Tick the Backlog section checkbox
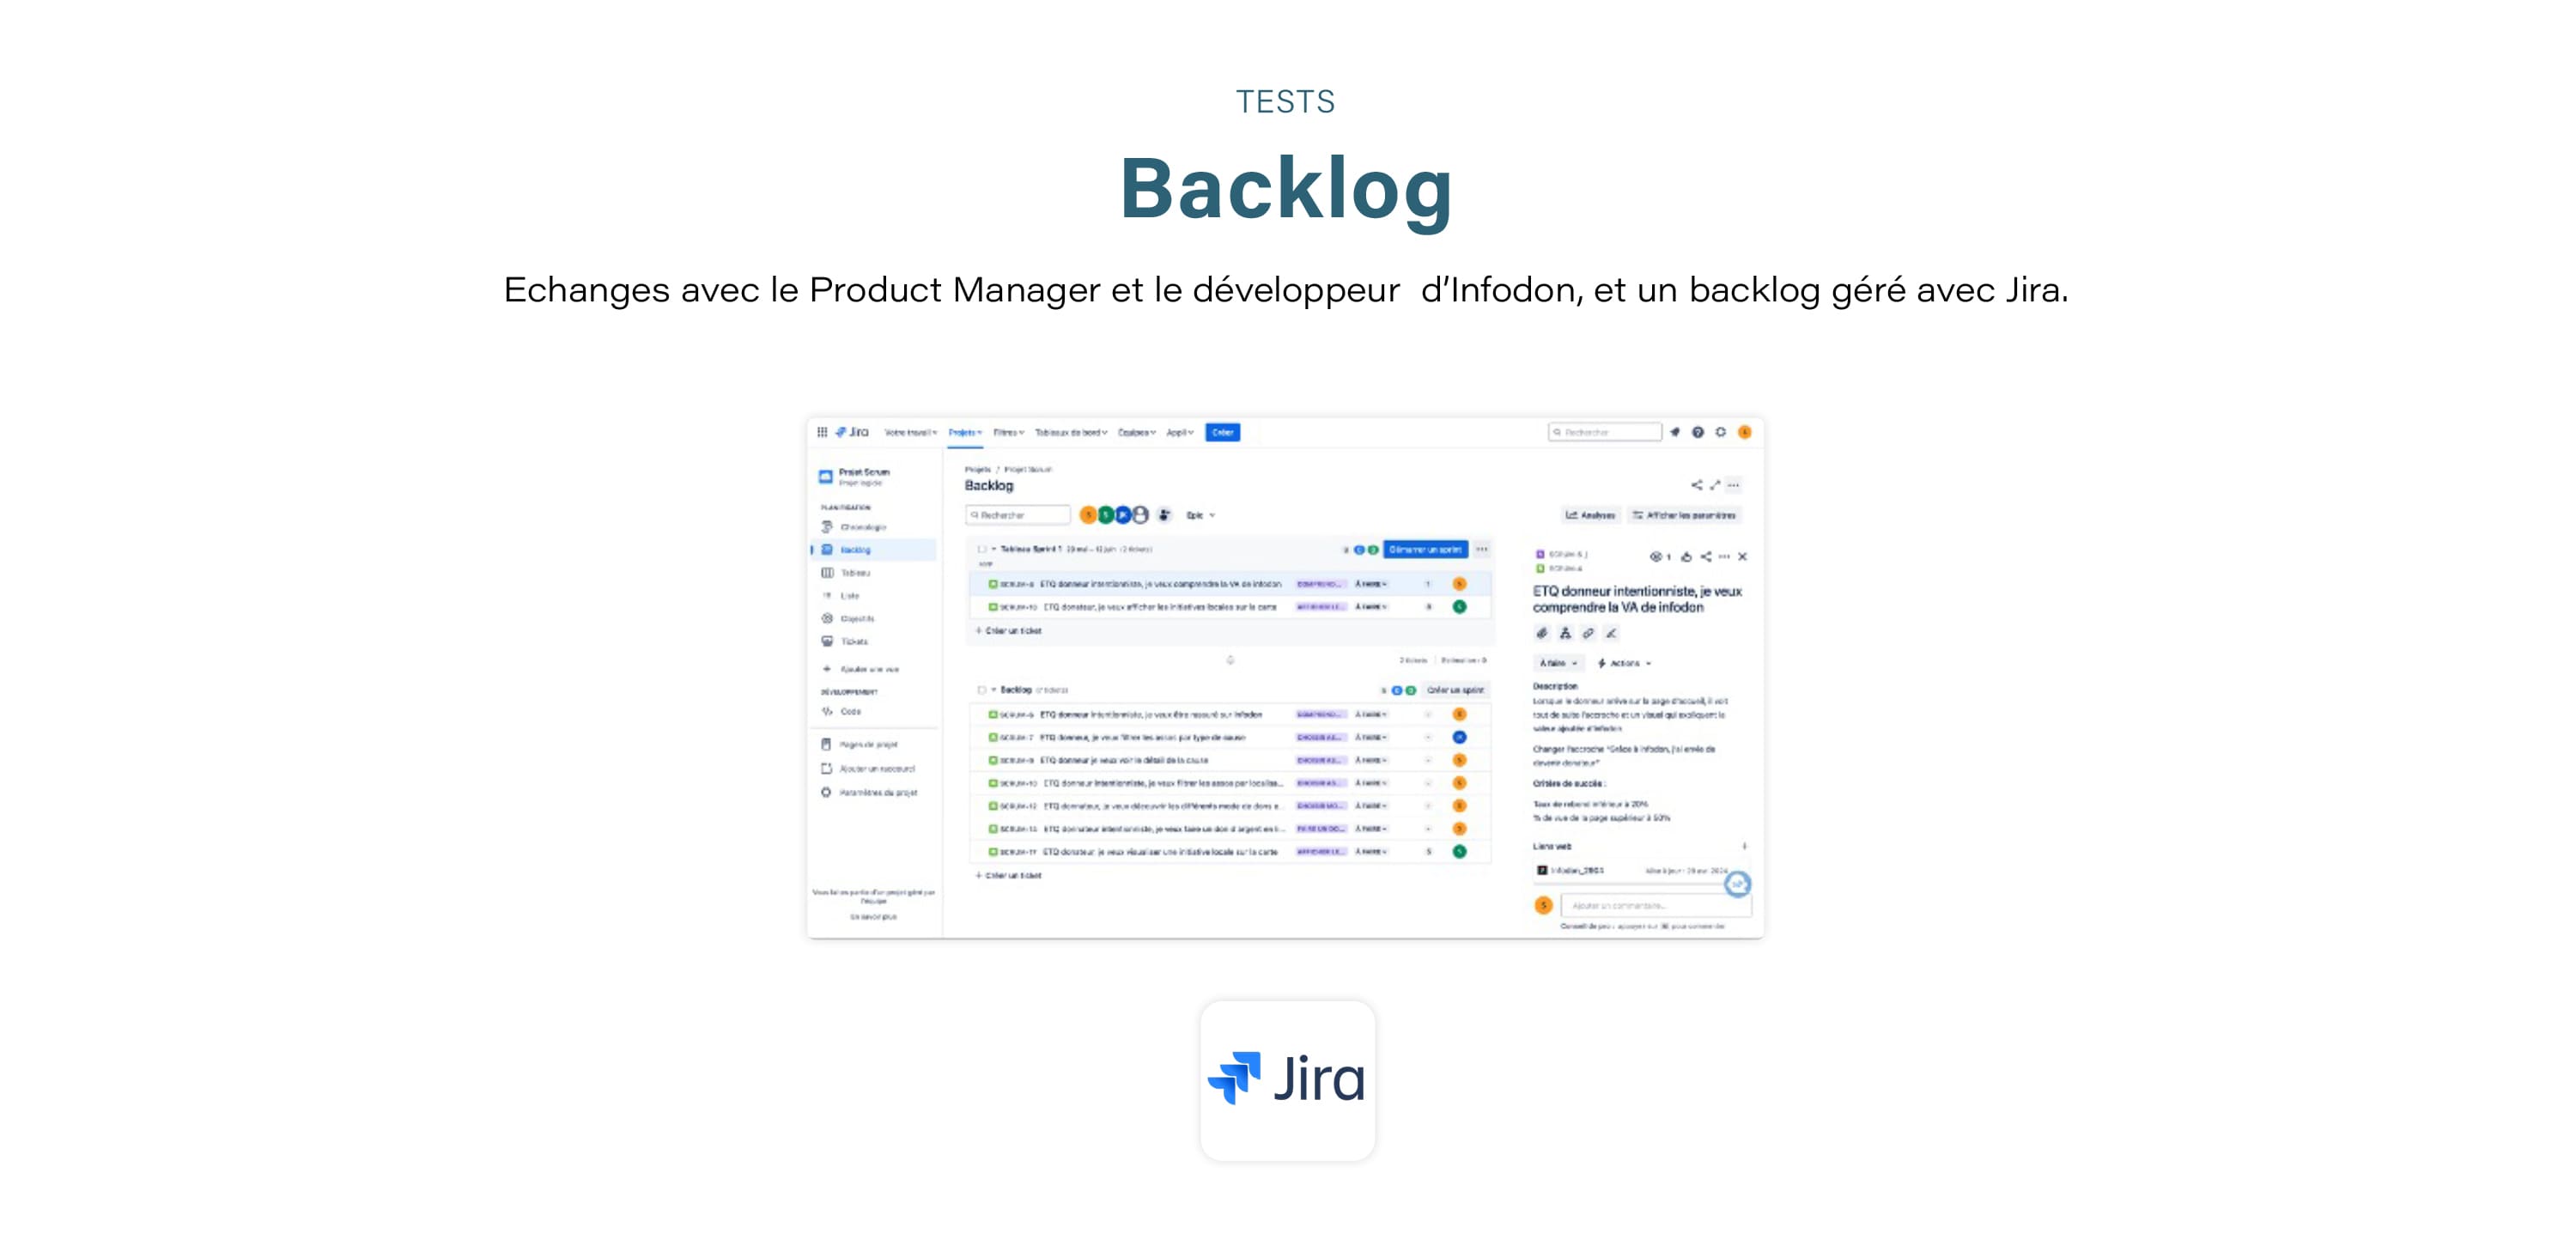This screenshot has height=1252, width=2576. [x=982, y=690]
